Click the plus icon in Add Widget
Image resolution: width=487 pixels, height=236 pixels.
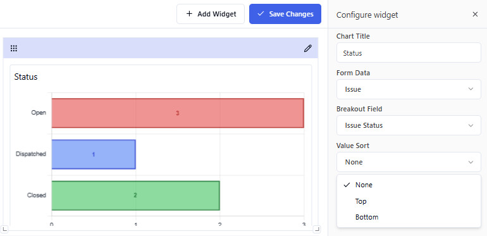[x=189, y=14]
